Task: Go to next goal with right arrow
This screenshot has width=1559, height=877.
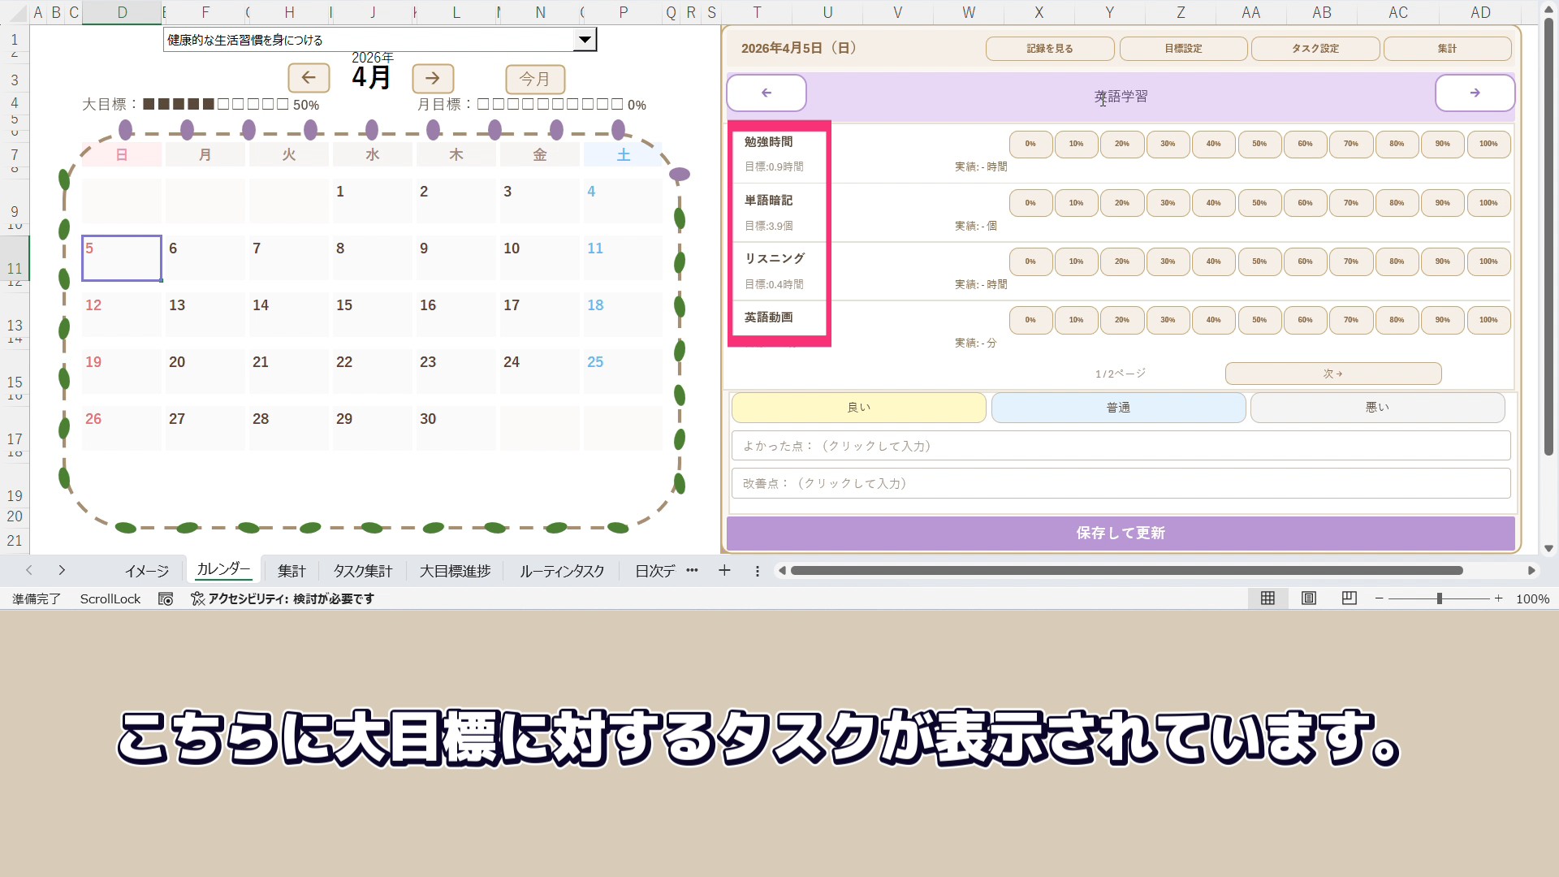Action: [1475, 93]
